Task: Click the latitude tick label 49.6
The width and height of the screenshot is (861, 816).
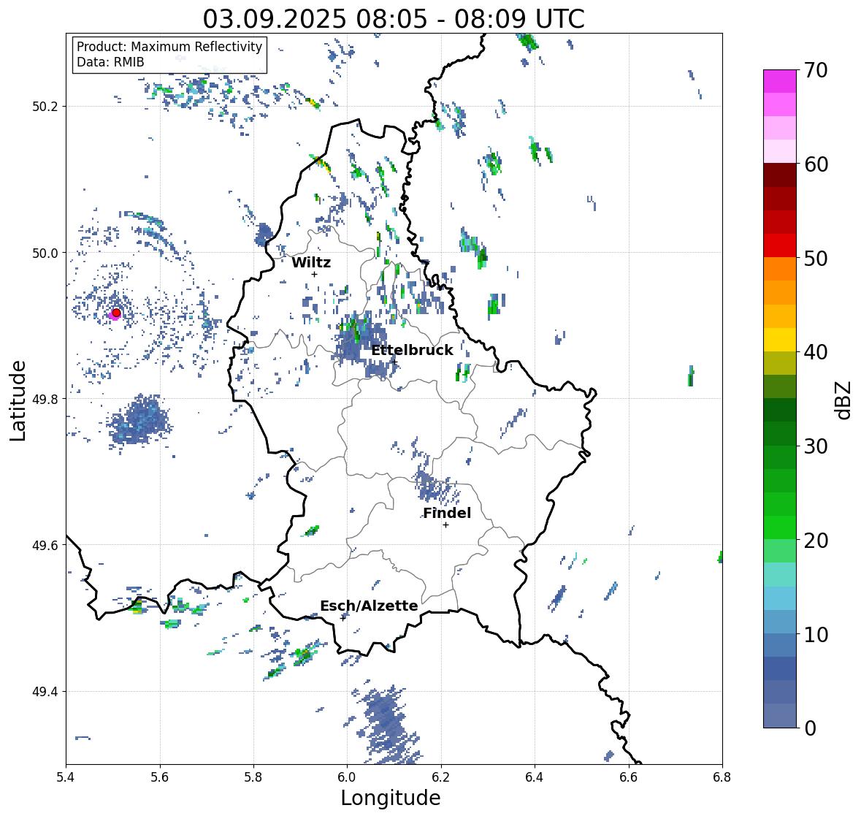Action: tap(45, 545)
